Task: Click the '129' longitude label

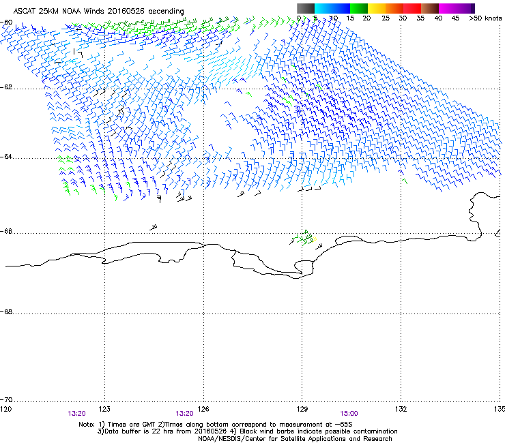Action: coord(302,409)
